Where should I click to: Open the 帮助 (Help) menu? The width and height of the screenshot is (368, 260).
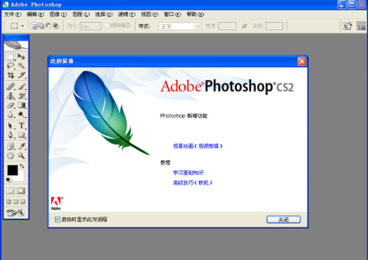(x=195, y=14)
